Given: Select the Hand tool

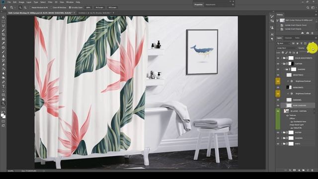Looking at the screenshot, I should pos(3,99).
